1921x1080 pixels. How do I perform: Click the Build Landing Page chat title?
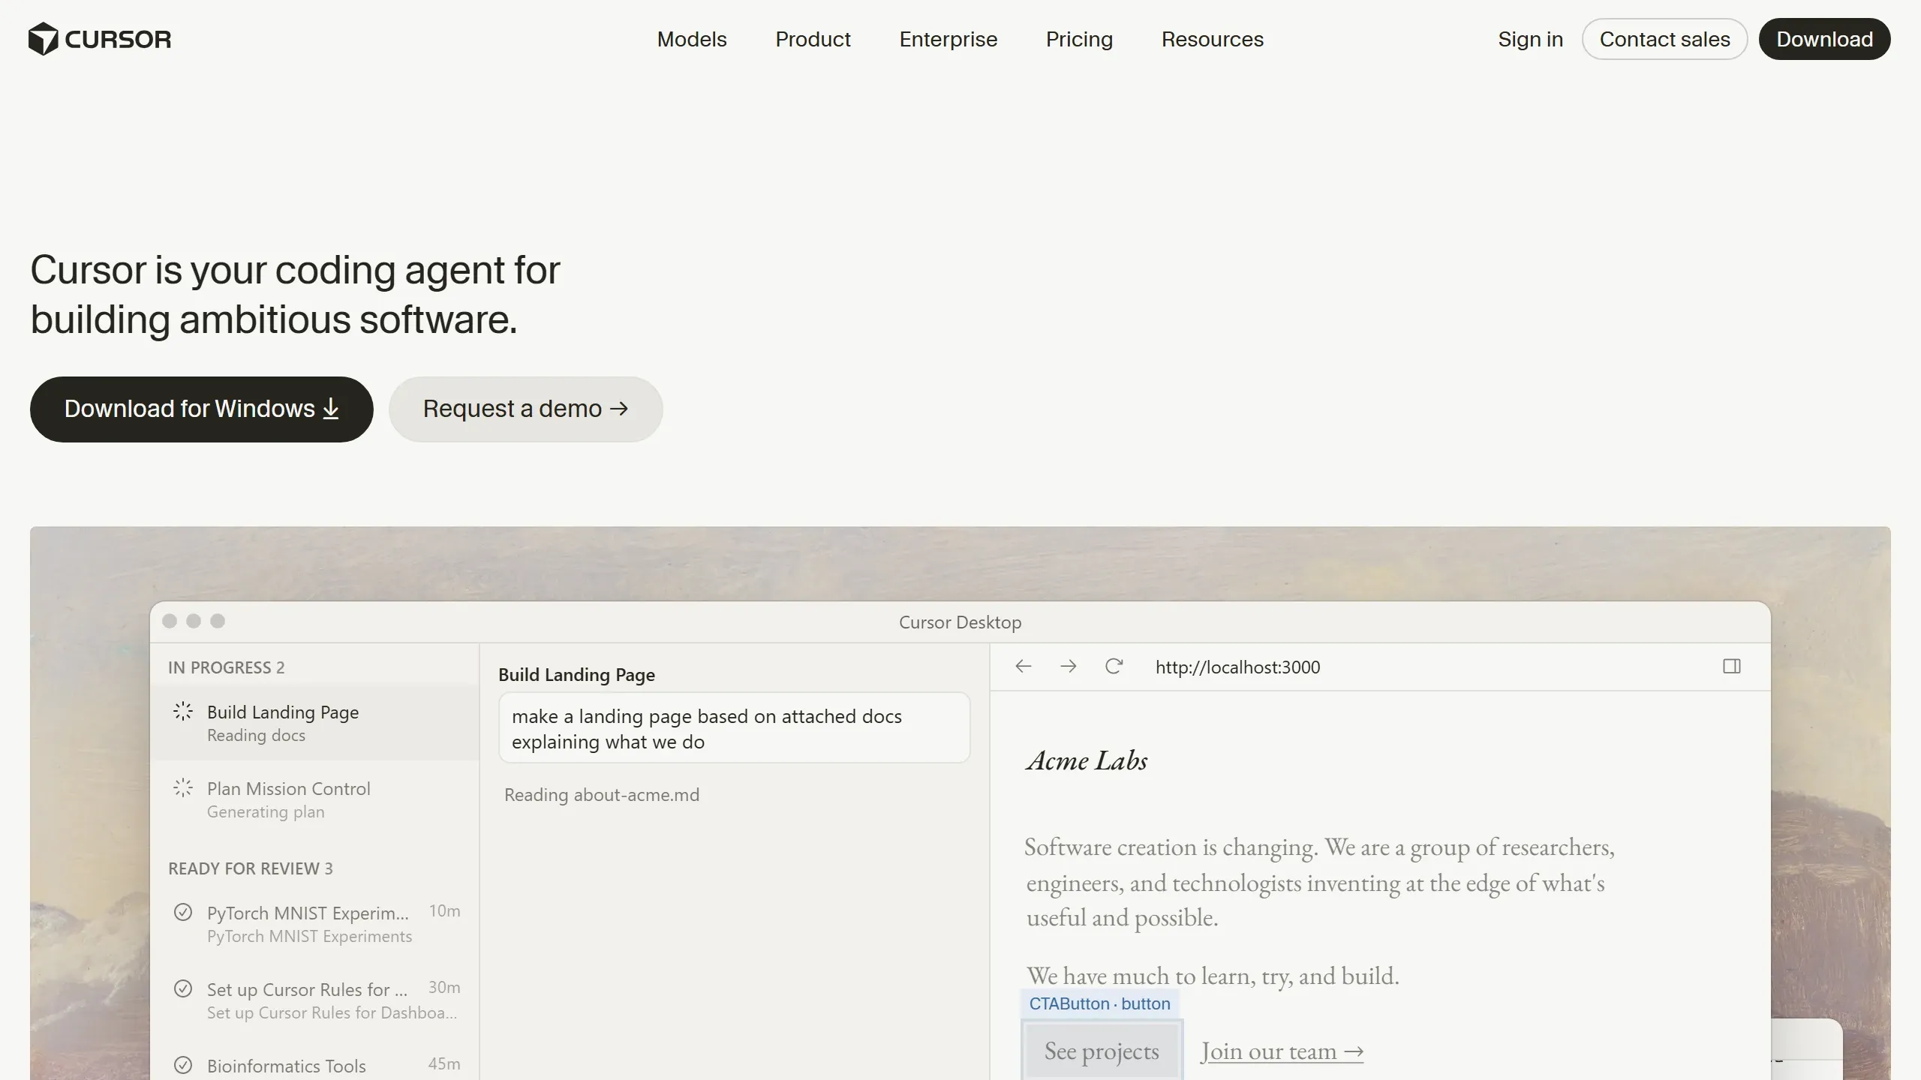(x=576, y=674)
